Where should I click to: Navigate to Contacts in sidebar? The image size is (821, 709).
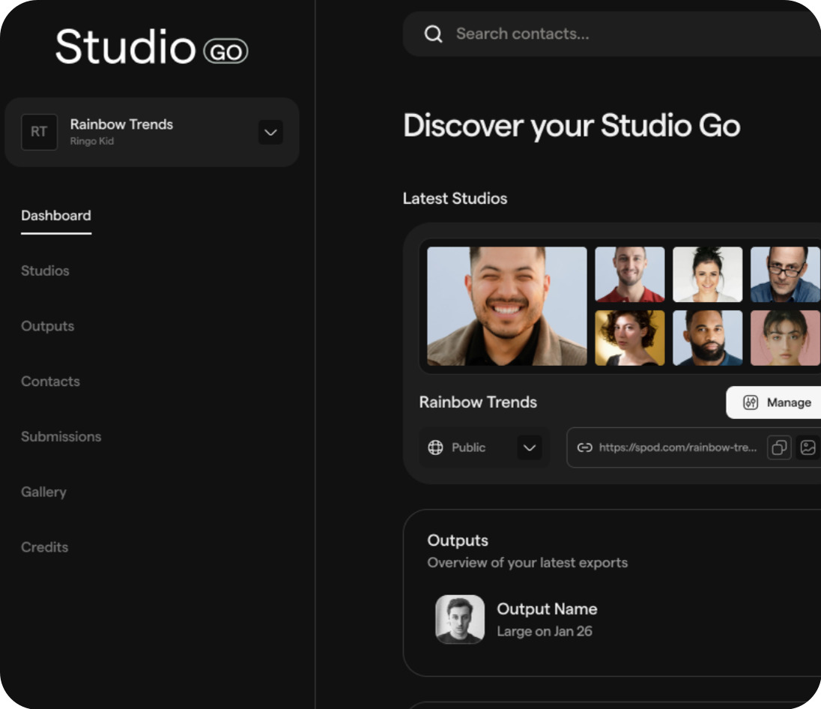pos(50,381)
